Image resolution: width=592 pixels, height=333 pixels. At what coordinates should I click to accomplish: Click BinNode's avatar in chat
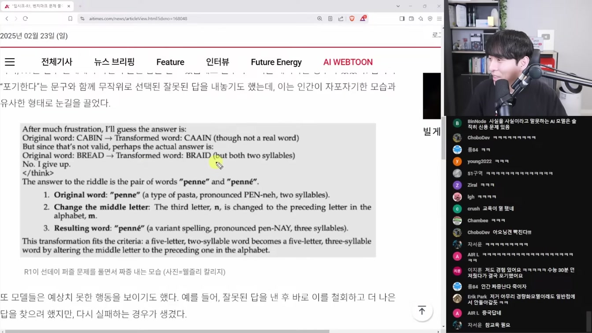pyautogui.click(x=457, y=124)
